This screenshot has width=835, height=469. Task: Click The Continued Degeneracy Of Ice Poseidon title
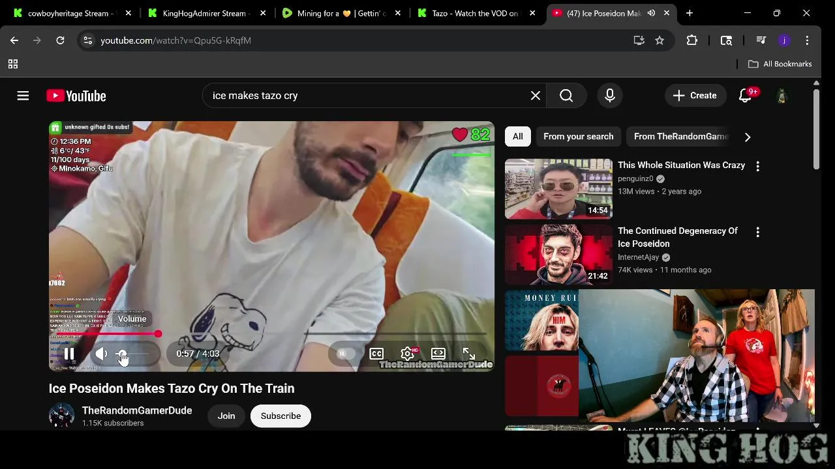678,237
